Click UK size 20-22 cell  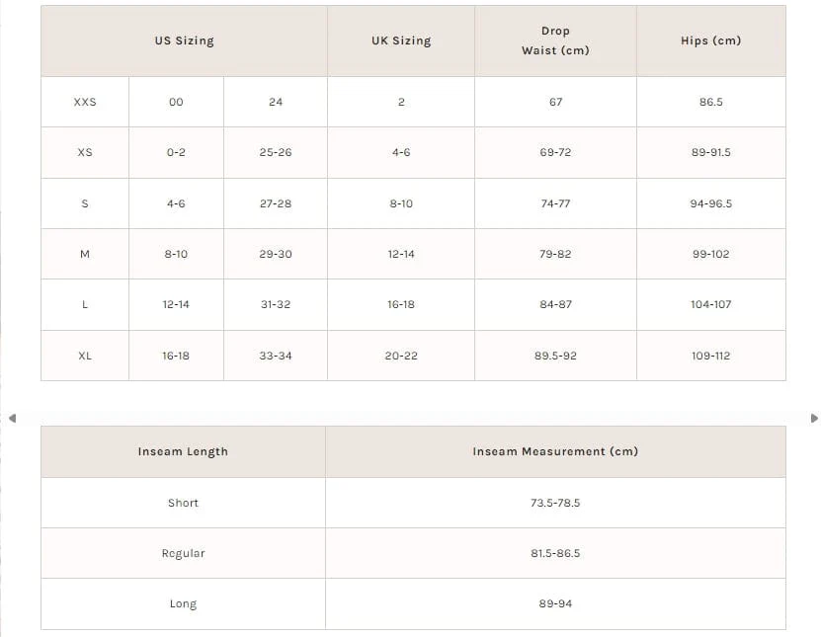[401, 356]
